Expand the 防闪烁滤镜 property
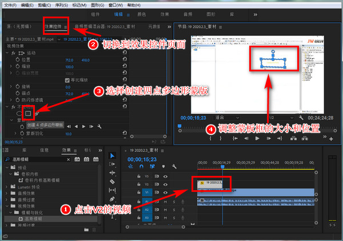Screen dimensions: 343x241 point(11,100)
